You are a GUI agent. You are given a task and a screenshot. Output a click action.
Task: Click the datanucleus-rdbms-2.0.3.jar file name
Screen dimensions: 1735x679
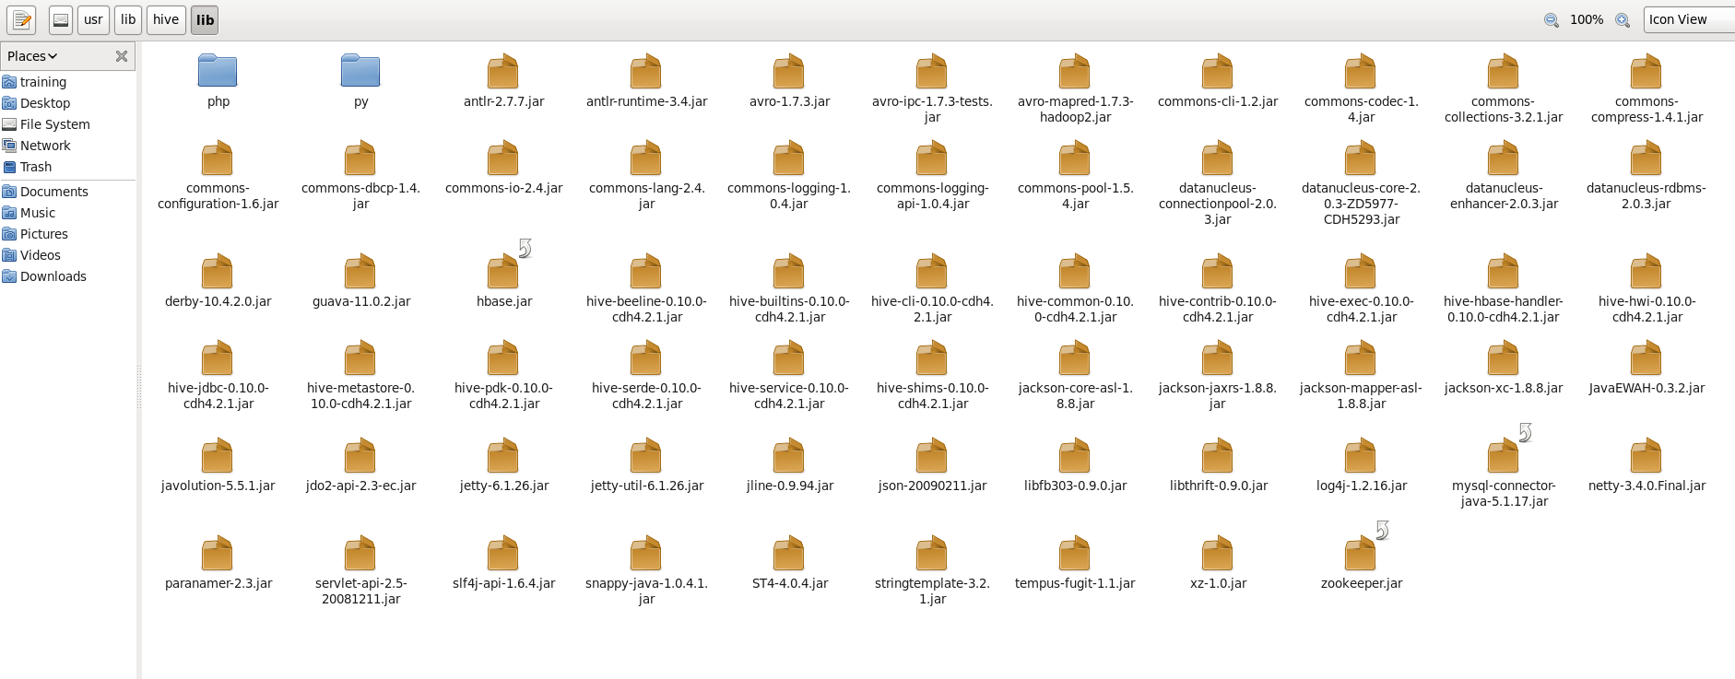[x=1646, y=195]
